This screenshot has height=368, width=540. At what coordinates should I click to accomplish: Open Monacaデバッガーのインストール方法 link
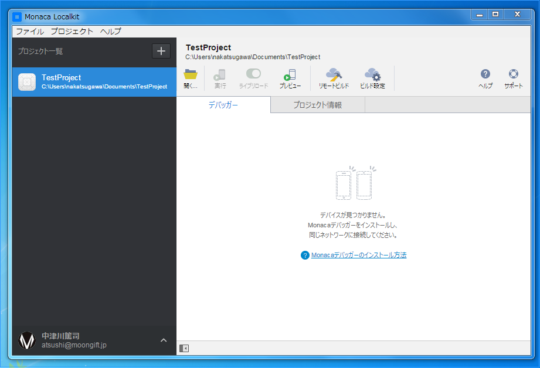pyautogui.click(x=358, y=255)
